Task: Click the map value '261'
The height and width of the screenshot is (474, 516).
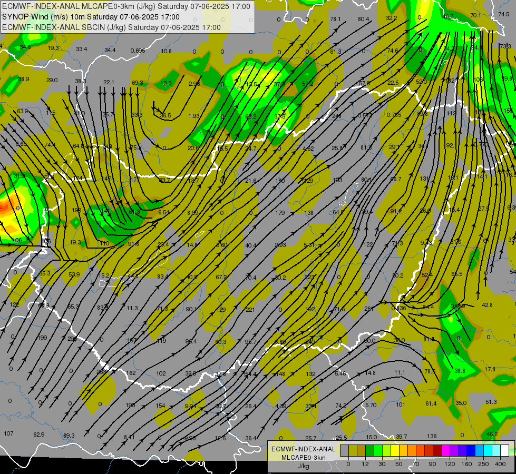Action: [369, 309]
